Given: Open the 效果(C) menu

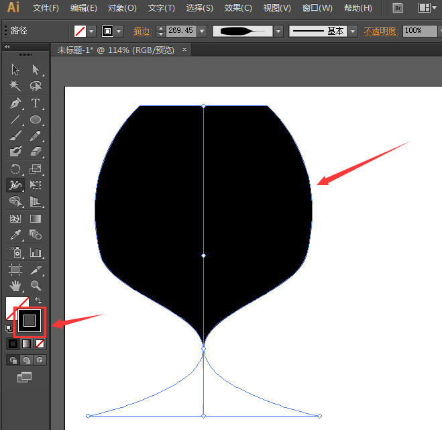Looking at the screenshot, I should 238,8.
